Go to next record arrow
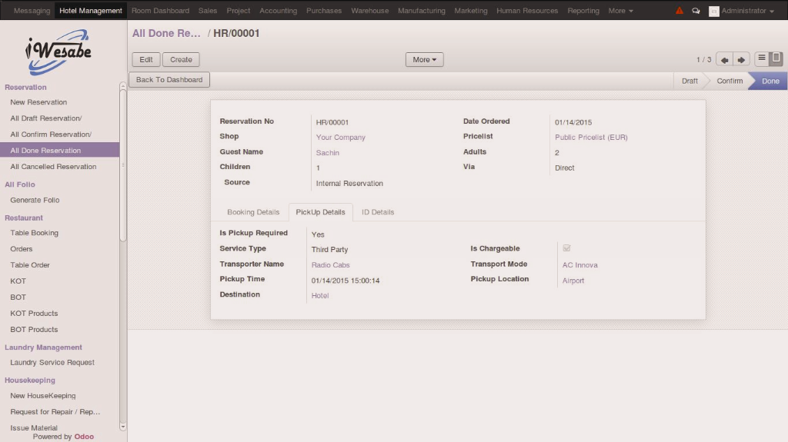The width and height of the screenshot is (788, 442). click(x=742, y=59)
